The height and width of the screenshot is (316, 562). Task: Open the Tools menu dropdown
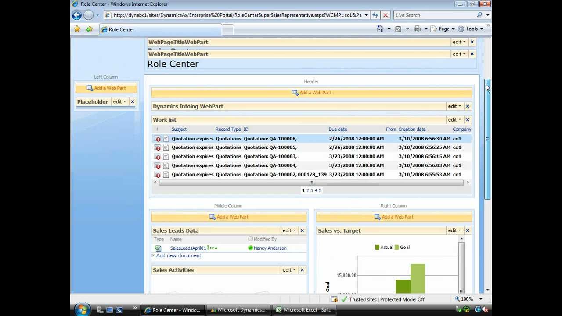470,29
